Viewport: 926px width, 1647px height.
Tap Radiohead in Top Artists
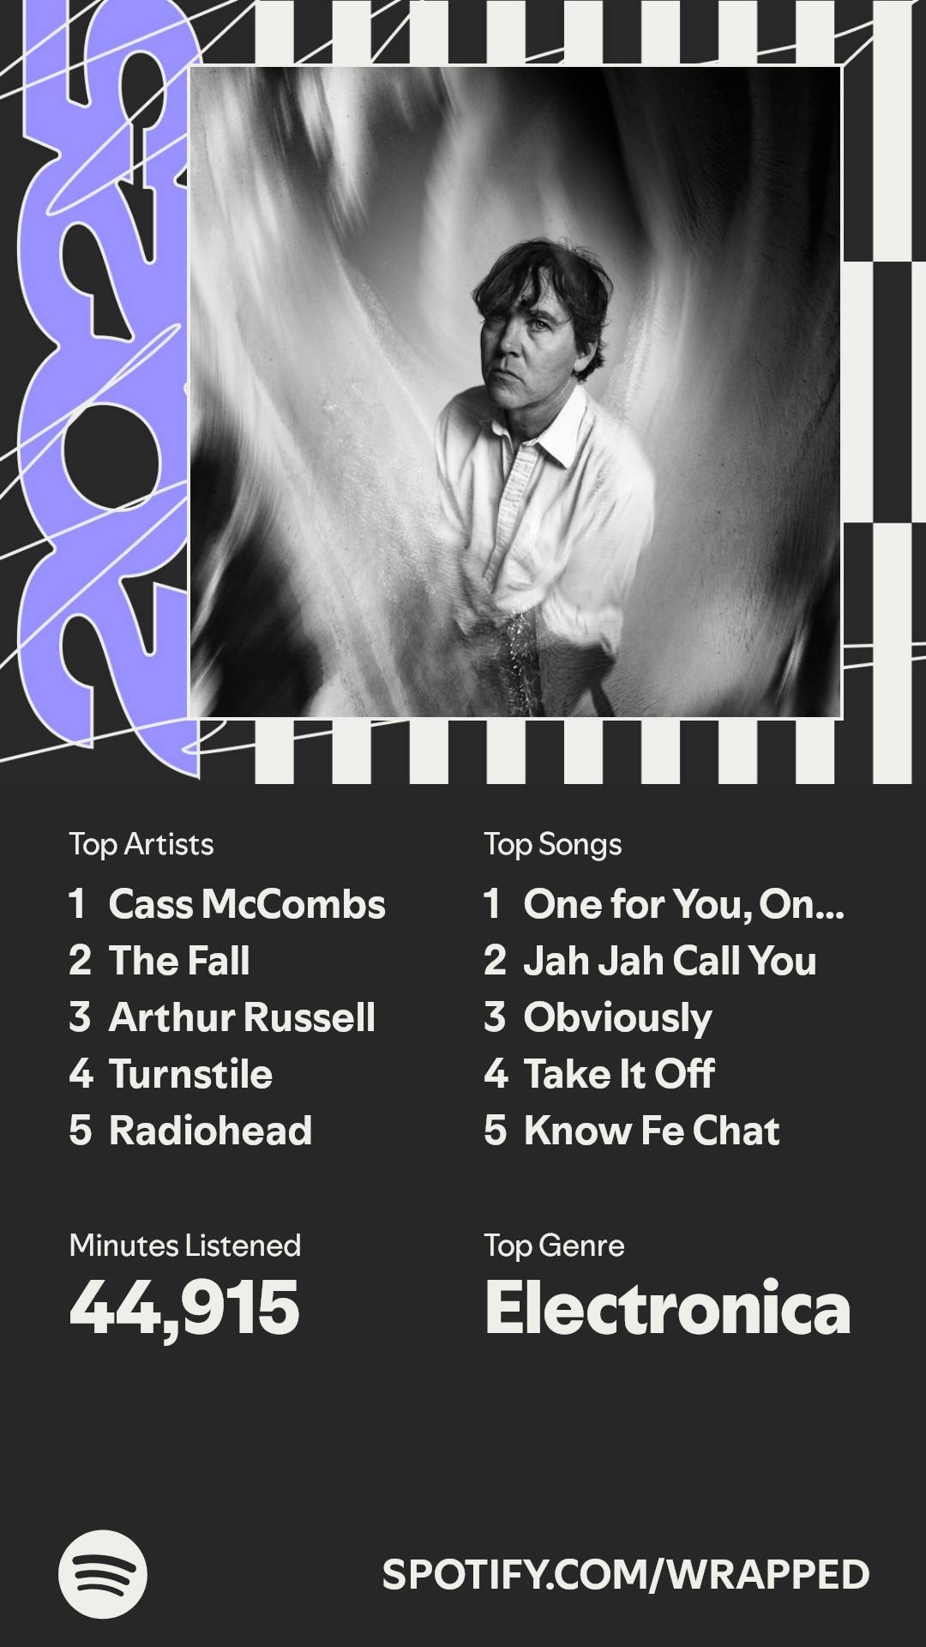click(x=210, y=1131)
